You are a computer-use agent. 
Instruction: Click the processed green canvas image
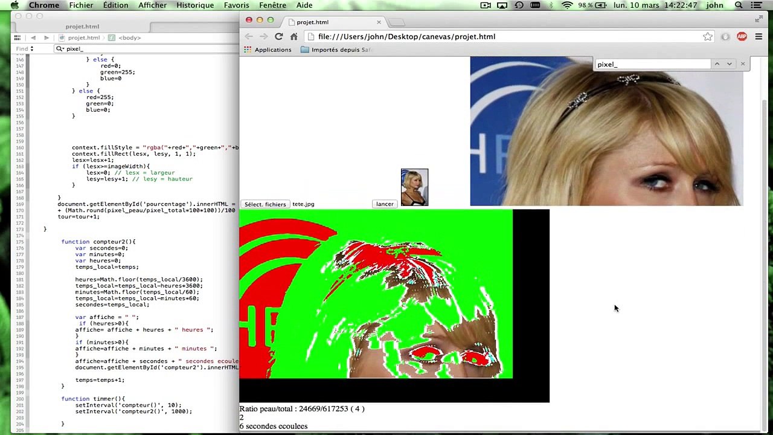[x=376, y=294]
